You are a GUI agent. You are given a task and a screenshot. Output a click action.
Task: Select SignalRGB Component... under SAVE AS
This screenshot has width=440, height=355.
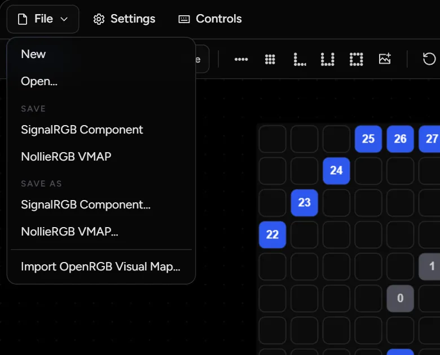point(101,205)
